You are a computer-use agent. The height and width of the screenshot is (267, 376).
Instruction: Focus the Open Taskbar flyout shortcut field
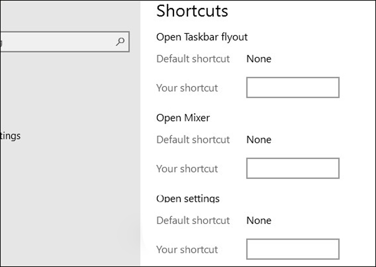(292, 88)
